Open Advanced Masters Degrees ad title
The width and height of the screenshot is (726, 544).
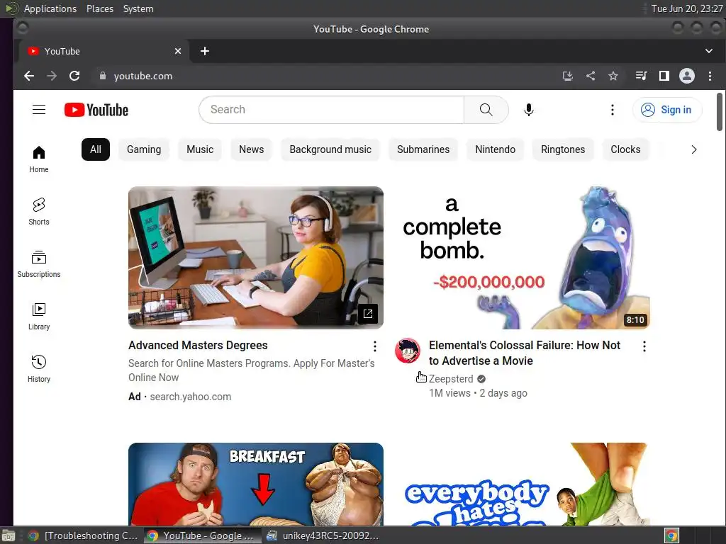(x=199, y=346)
